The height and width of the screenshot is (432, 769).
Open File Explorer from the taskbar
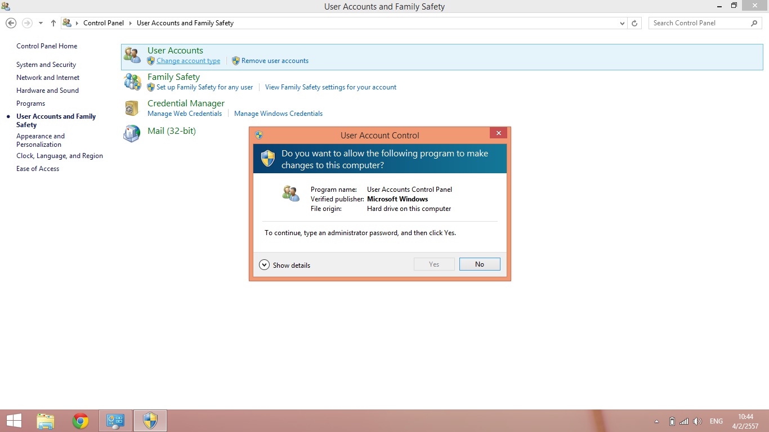pyautogui.click(x=46, y=421)
